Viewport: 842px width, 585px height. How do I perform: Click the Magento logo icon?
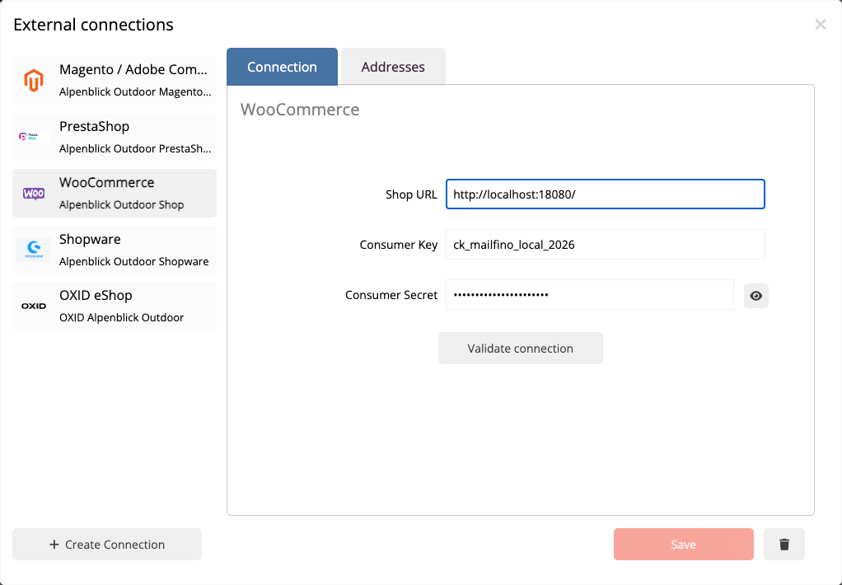point(33,81)
